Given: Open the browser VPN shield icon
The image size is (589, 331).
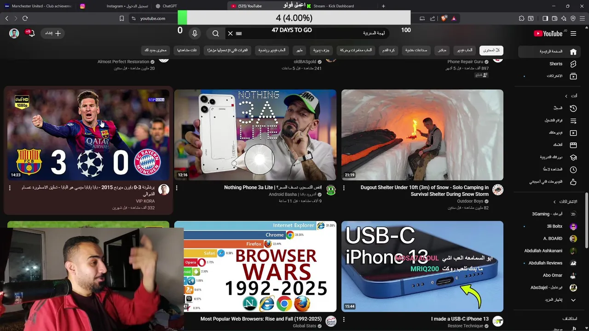Looking at the screenshot, I should (573, 18).
